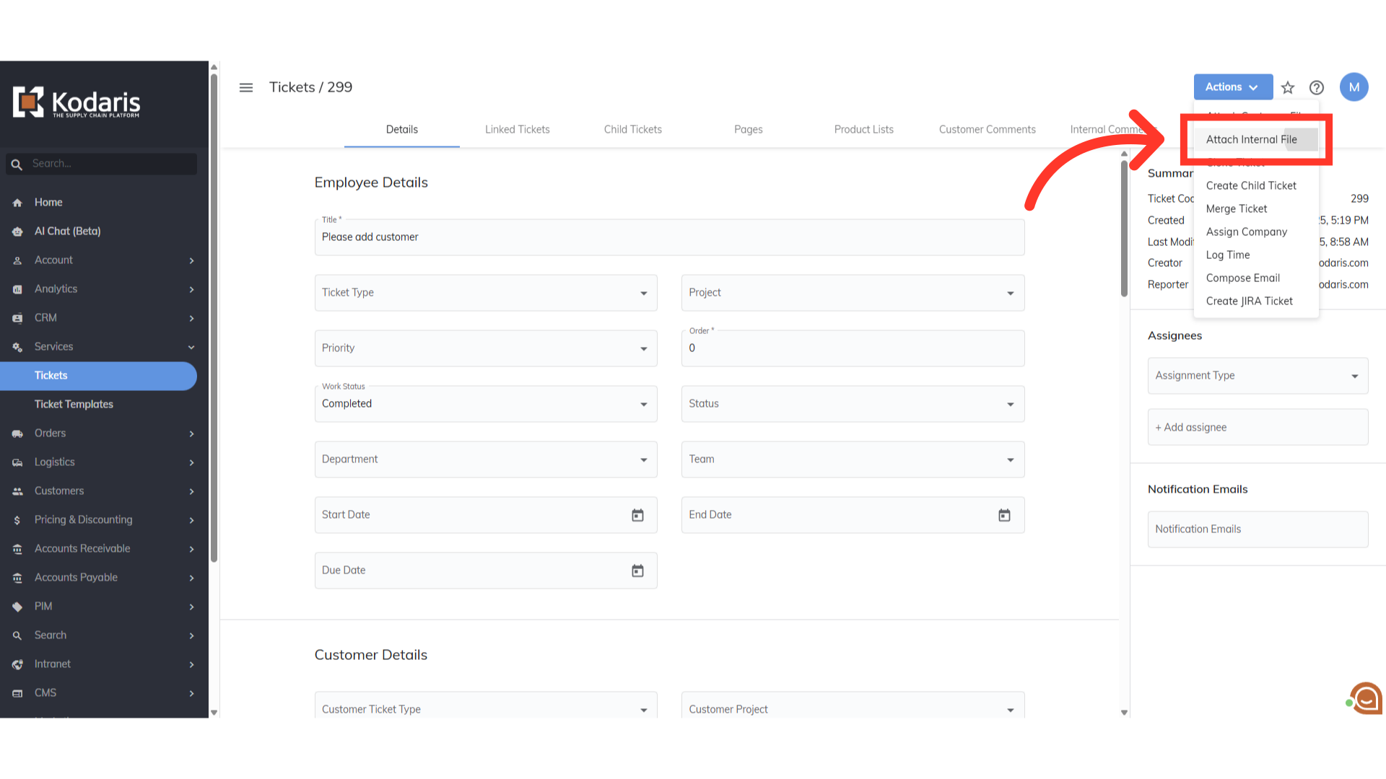
Task: Open Start Date calendar picker icon
Action: 637,515
